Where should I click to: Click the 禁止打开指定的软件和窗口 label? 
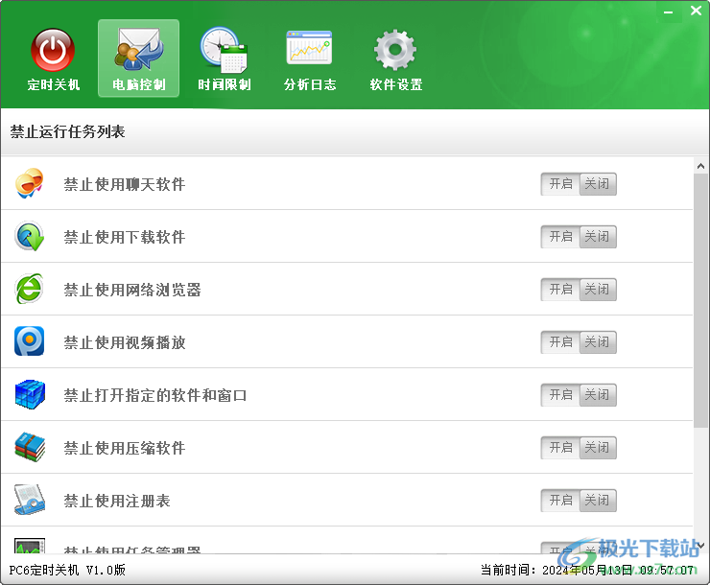(x=155, y=395)
